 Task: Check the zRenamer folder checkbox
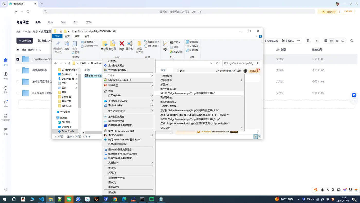[x=18, y=93]
